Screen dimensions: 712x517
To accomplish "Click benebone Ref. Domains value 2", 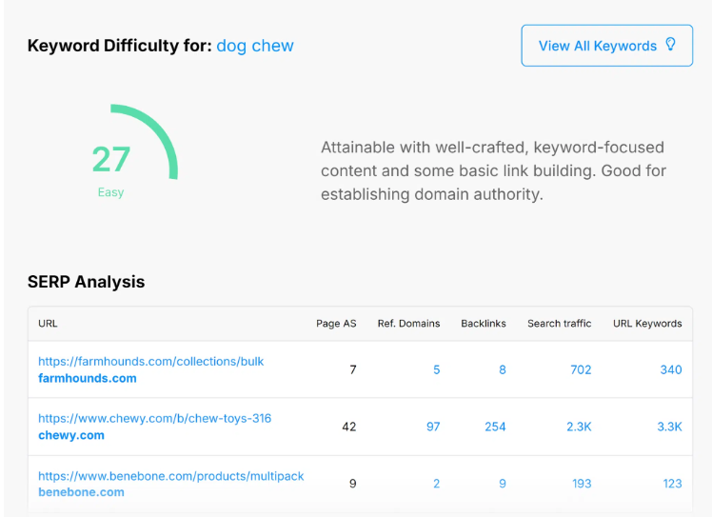I will [x=436, y=484].
